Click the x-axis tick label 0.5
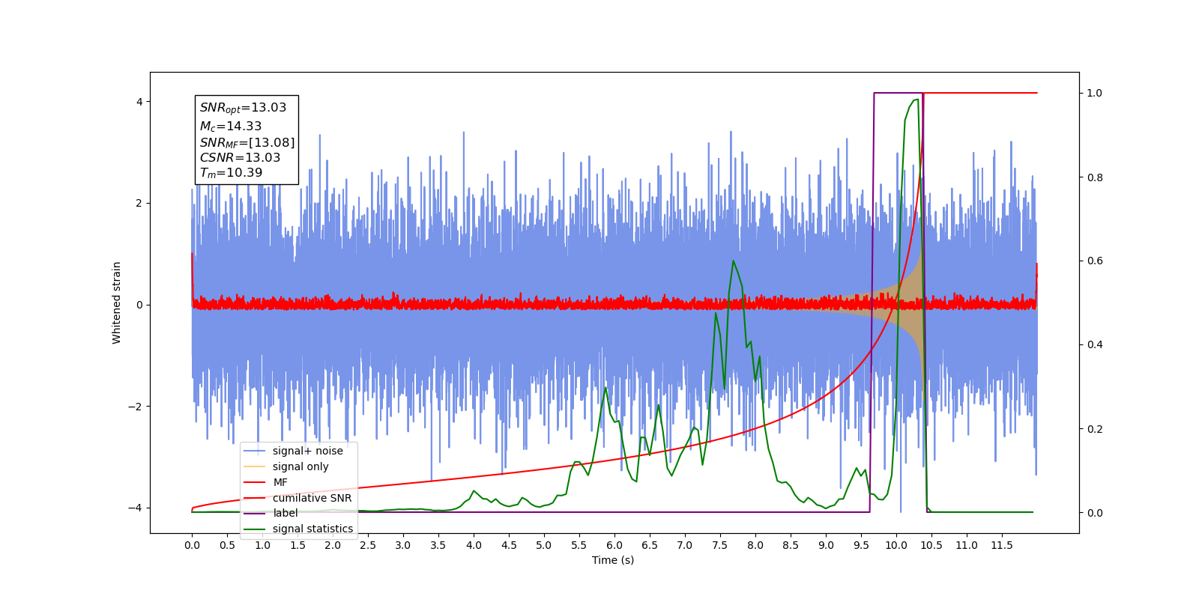The height and width of the screenshot is (599, 1199). [x=227, y=545]
